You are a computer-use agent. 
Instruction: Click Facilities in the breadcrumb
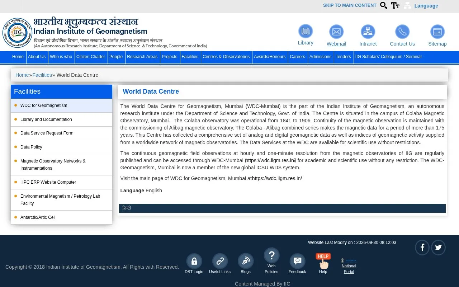click(42, 75)
